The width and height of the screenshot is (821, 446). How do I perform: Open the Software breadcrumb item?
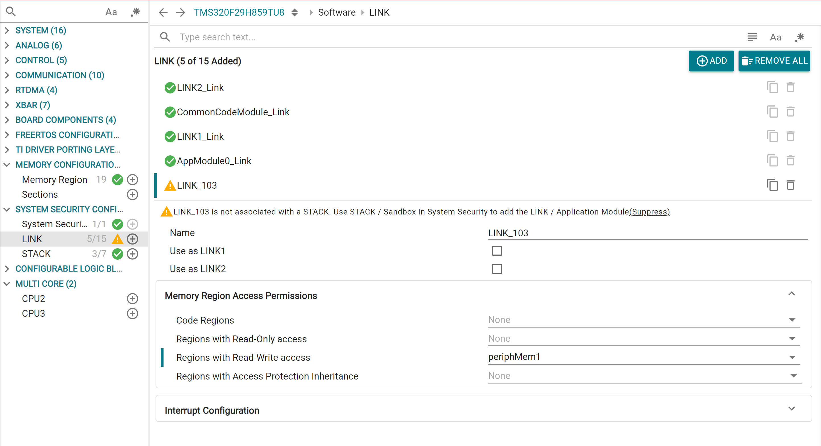coord(336,12)
